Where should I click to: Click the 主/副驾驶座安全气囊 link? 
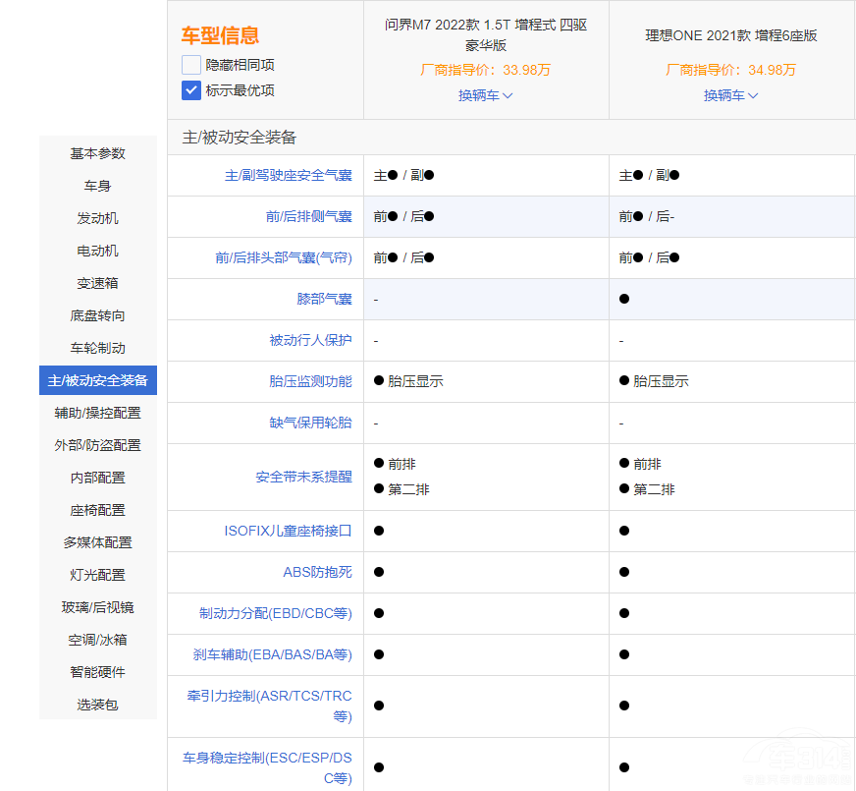(x=288, y=175)
